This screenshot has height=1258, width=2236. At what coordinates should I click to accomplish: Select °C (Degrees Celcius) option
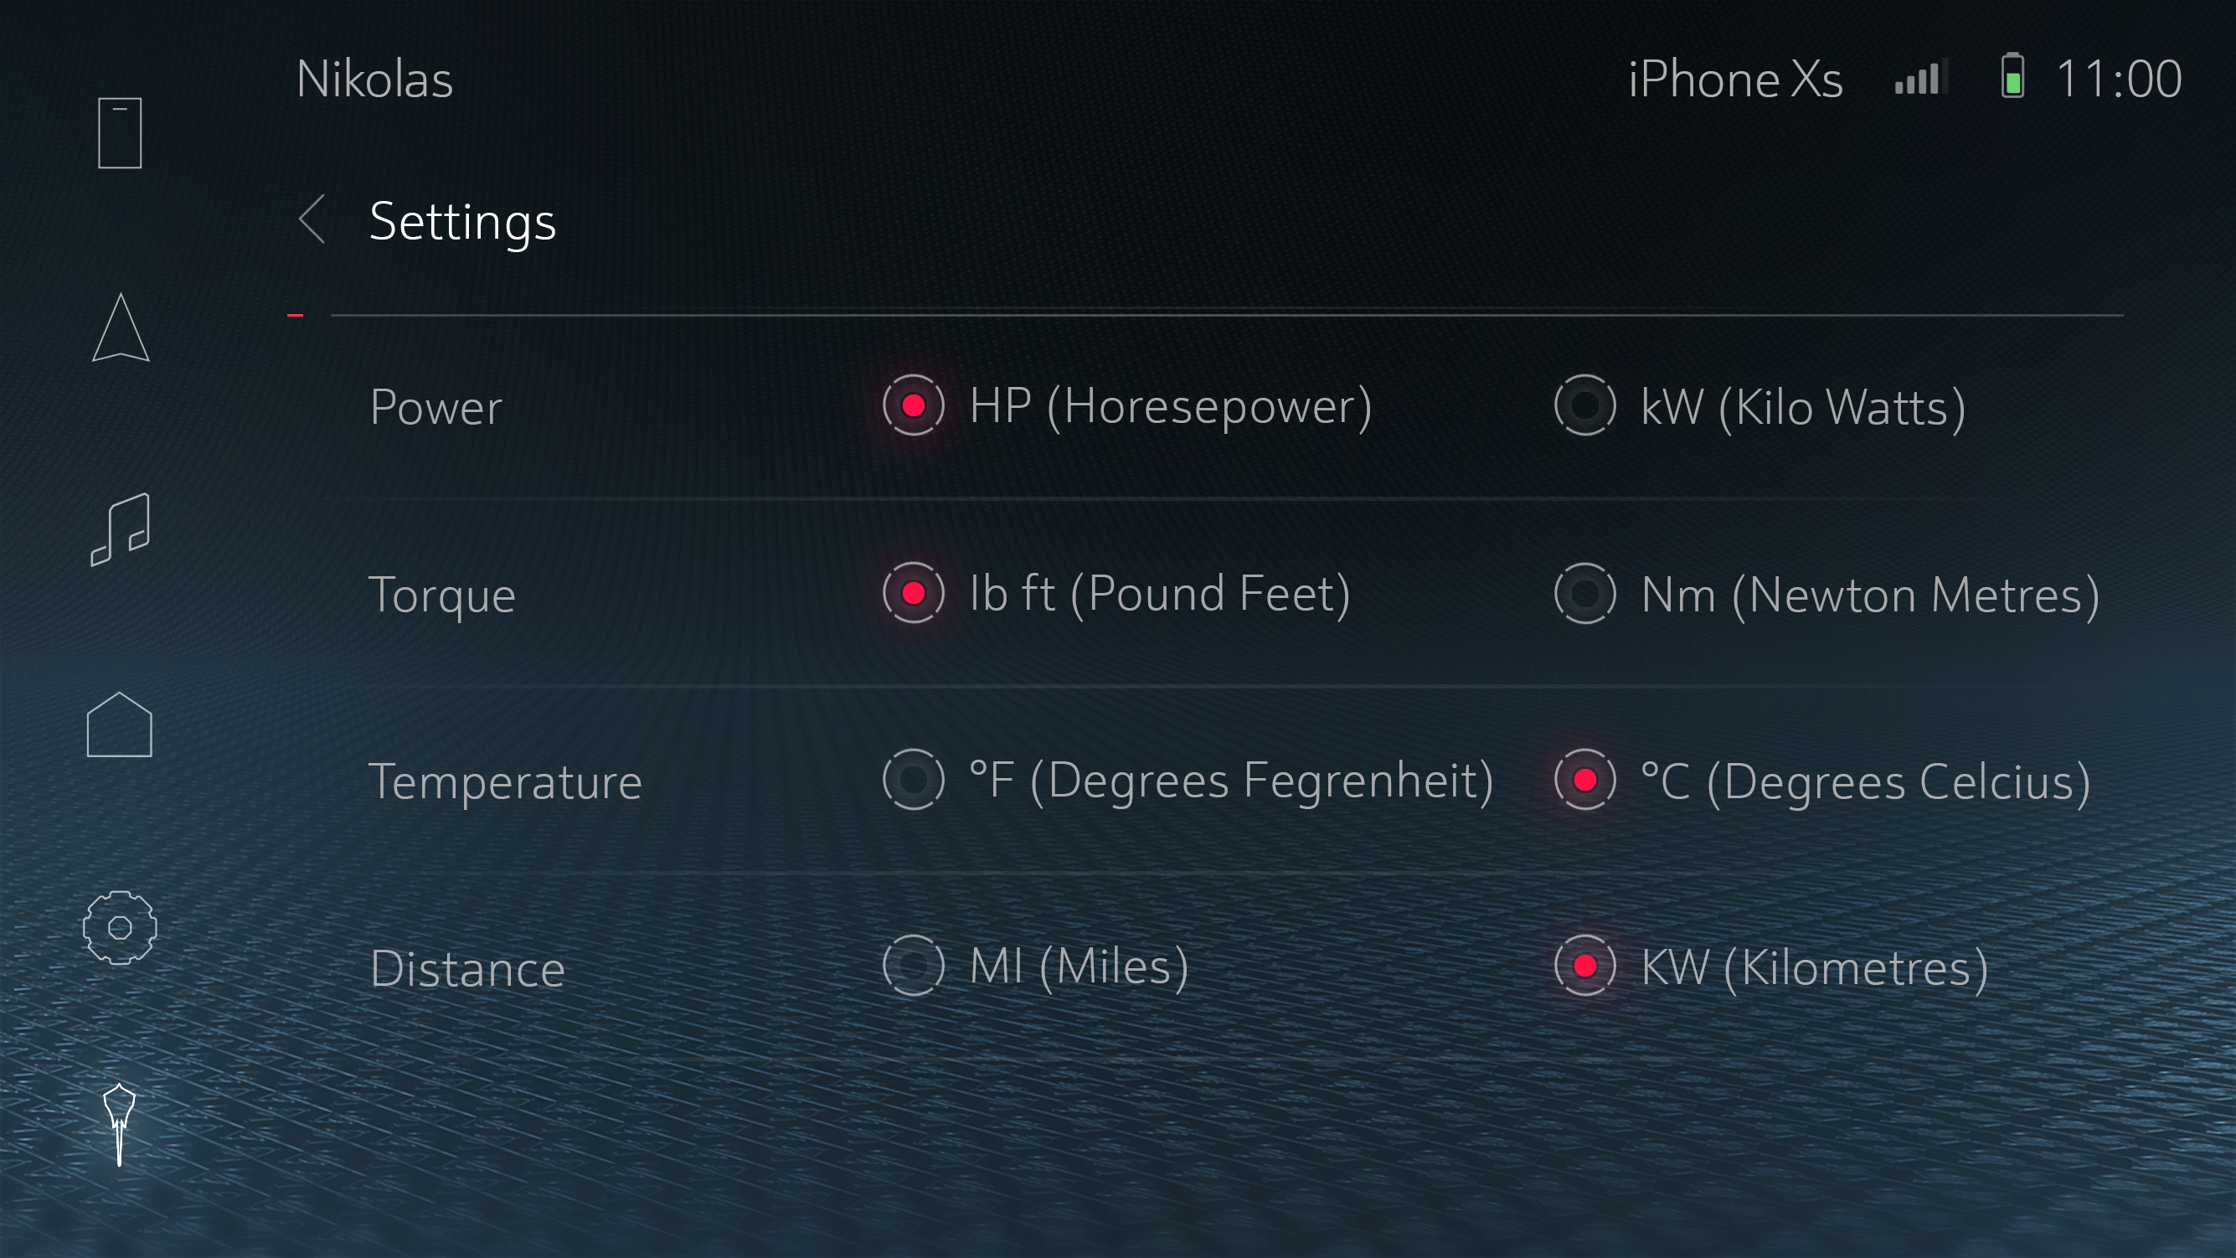1585,780
